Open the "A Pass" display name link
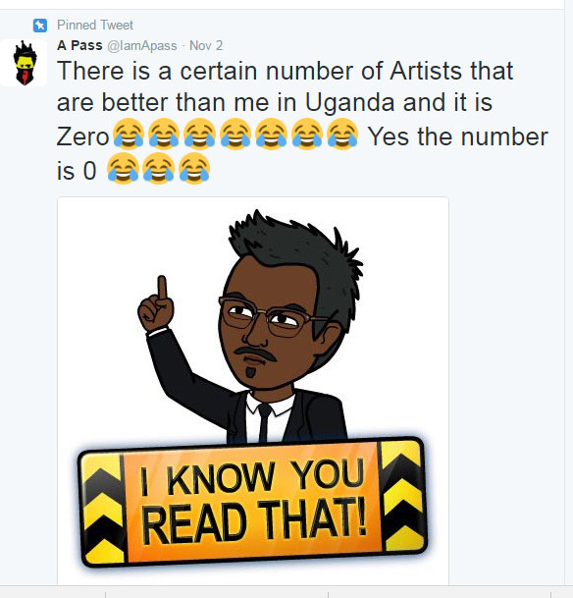This screenshot has height=598, width=573. [79, 45]
